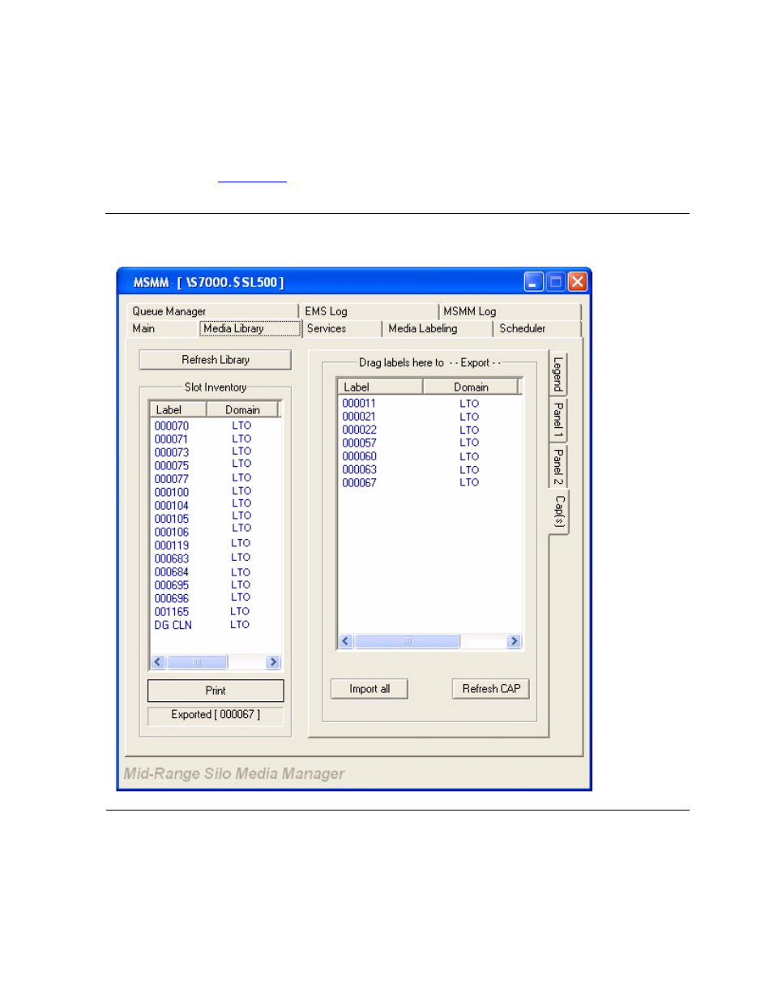Select label 000070 in Slot Inventory
Viewport: 773px width, 1001px height.
pos(172,426)
